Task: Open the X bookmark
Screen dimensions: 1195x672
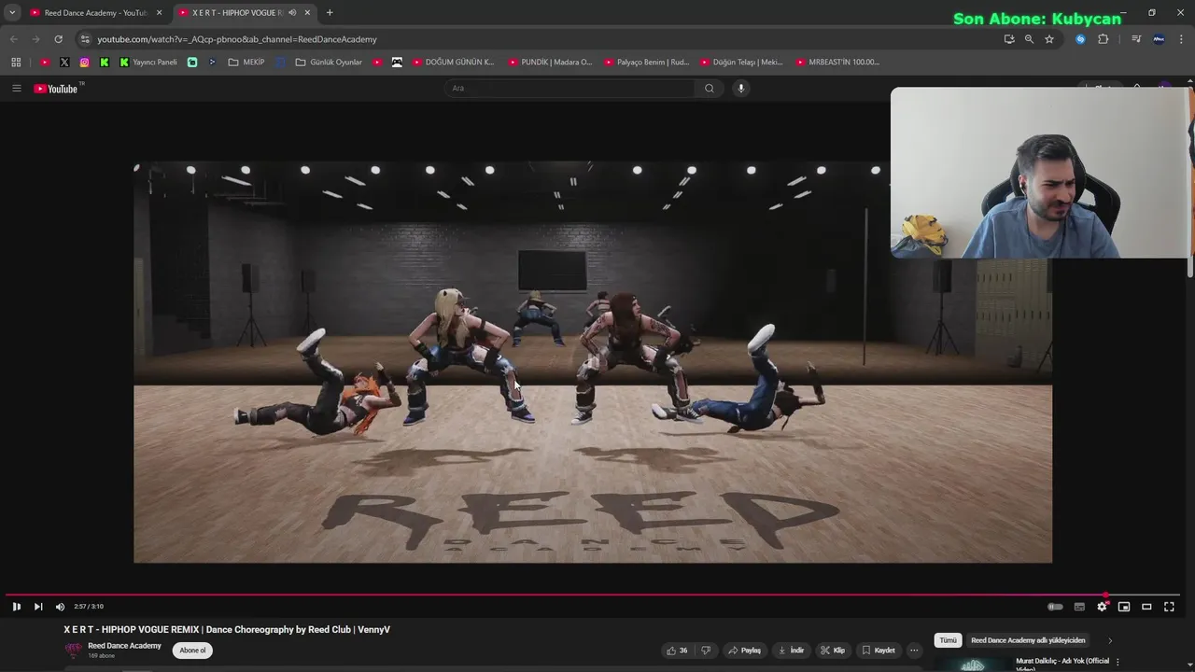Action: click(64, 63)
